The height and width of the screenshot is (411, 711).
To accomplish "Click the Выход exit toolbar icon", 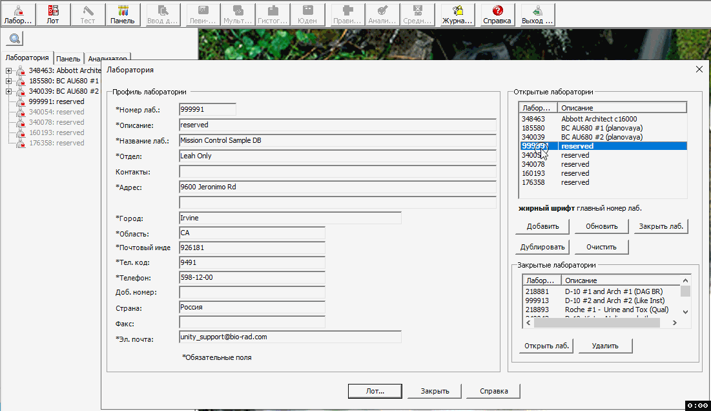I will tap(537, 14).
